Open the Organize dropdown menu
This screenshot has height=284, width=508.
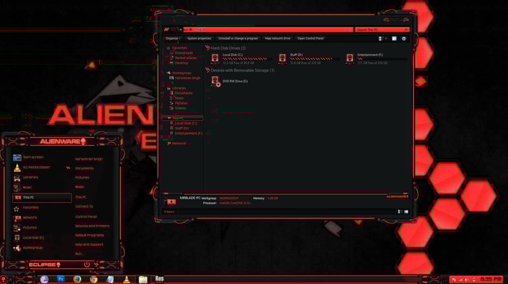point(173,39)
